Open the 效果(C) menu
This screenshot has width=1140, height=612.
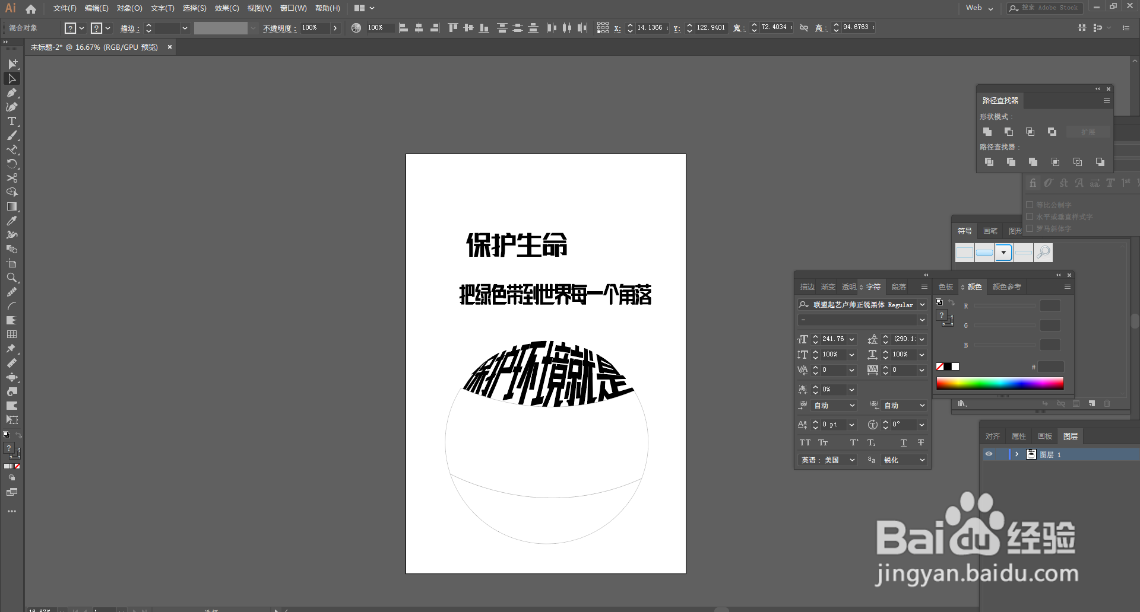pos(227,8)
